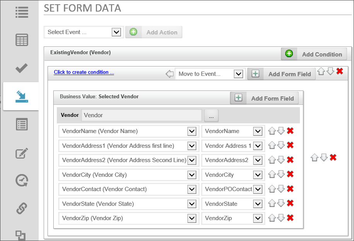Click the Add Condition button

pyautogui.click(x=314, y=54)
